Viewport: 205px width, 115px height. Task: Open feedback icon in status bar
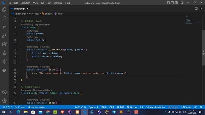click(x=196, y=107)
